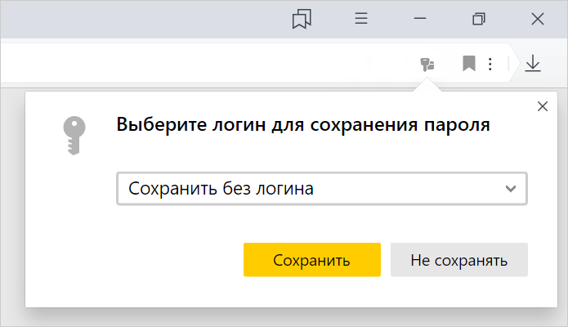Screen dimensions: 568x327
Task: Choose "Не сохранять" to skip saving
Action: [x=458, y=261]
